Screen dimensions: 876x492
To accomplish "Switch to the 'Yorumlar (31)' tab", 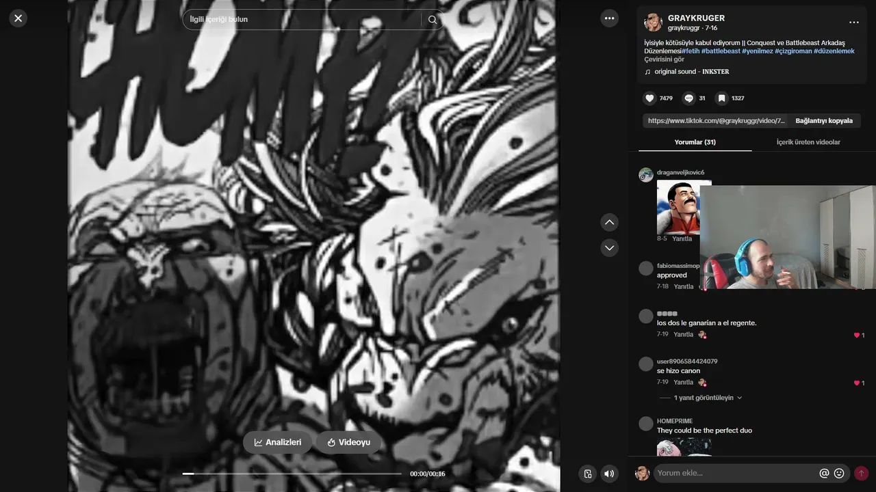I will [695, 142].
